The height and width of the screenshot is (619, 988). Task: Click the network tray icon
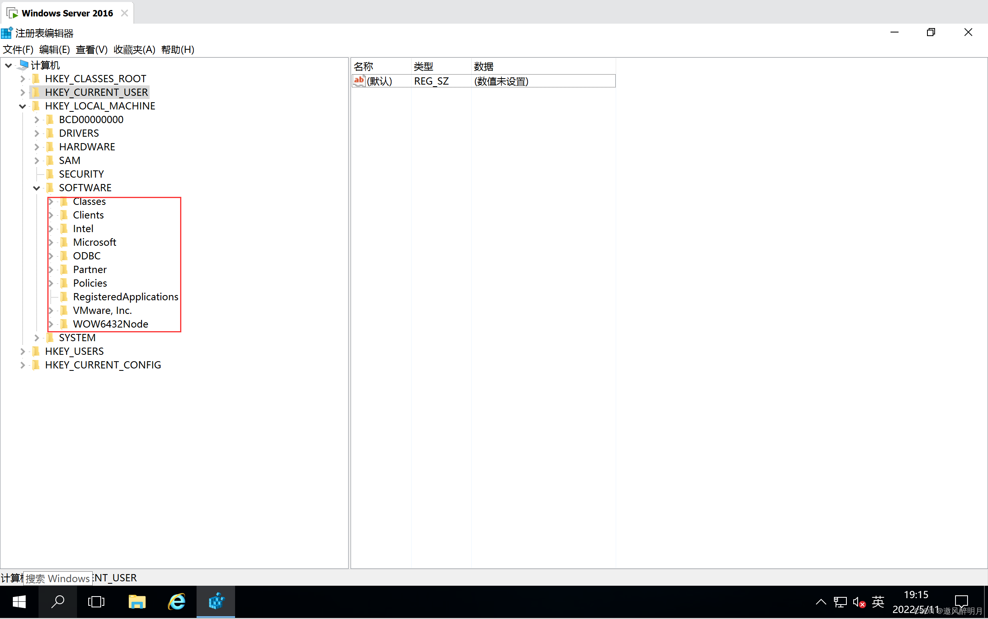pyautogui.click(x=840, y=602)
